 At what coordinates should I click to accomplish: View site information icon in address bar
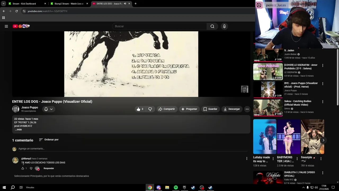click(x=24, y=11)
